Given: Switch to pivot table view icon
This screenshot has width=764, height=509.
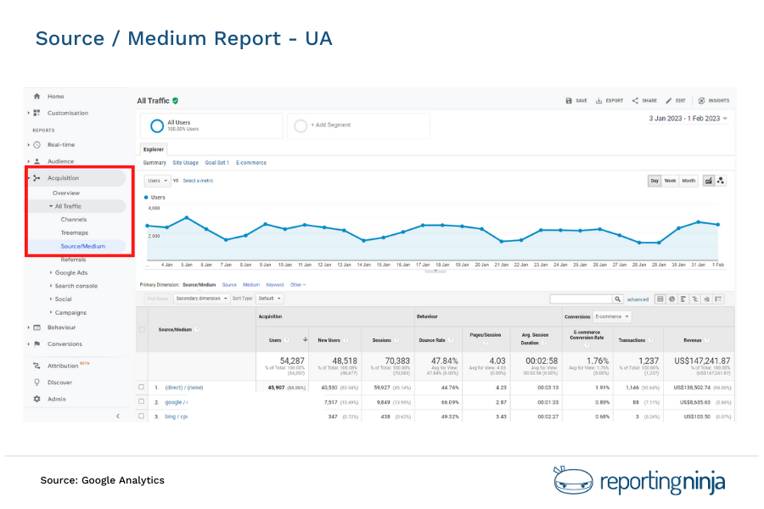Looking at the screenshot, I should coord(718,299).
